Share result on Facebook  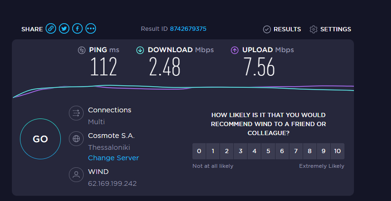point(77,28)
